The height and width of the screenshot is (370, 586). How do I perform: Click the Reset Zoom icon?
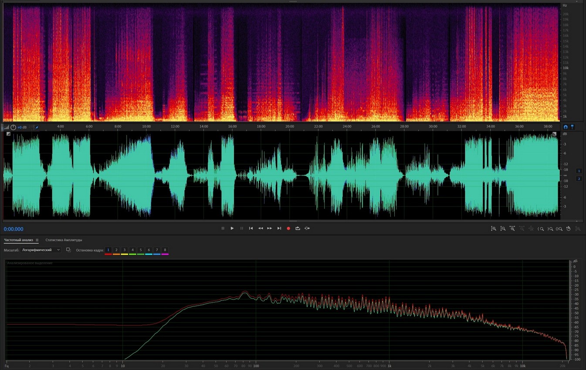pyautogui.click(x=569, y=229)
